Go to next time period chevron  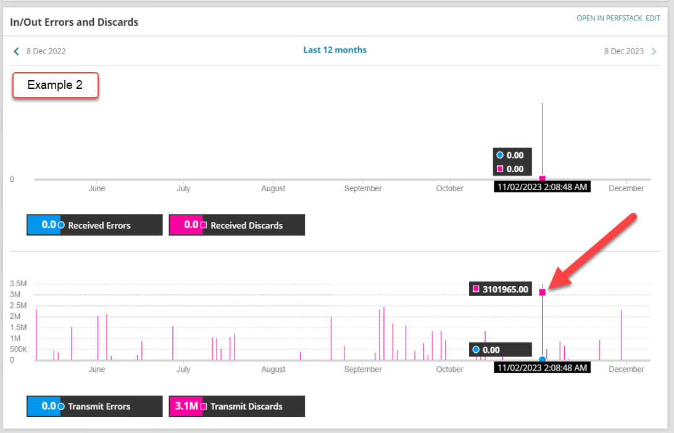(654, 51)
